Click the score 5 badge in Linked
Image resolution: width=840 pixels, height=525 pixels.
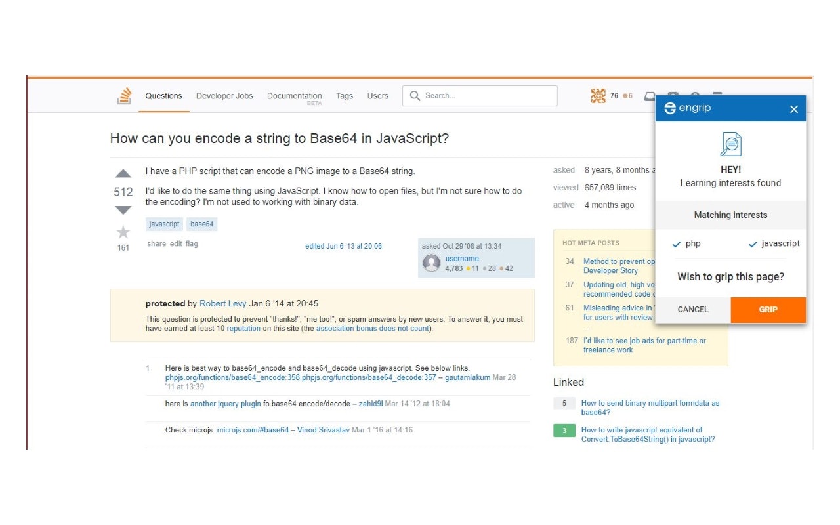(564, 404)
